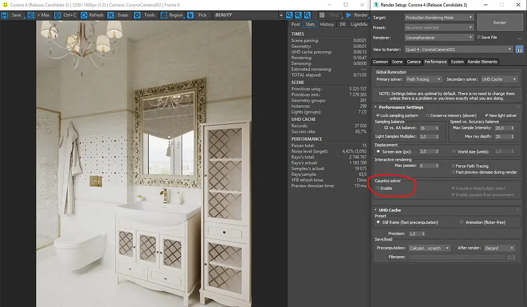Select the Pick hand icon
The width and height of the screenshot is (527, 307).
click(x=190, y=15)
